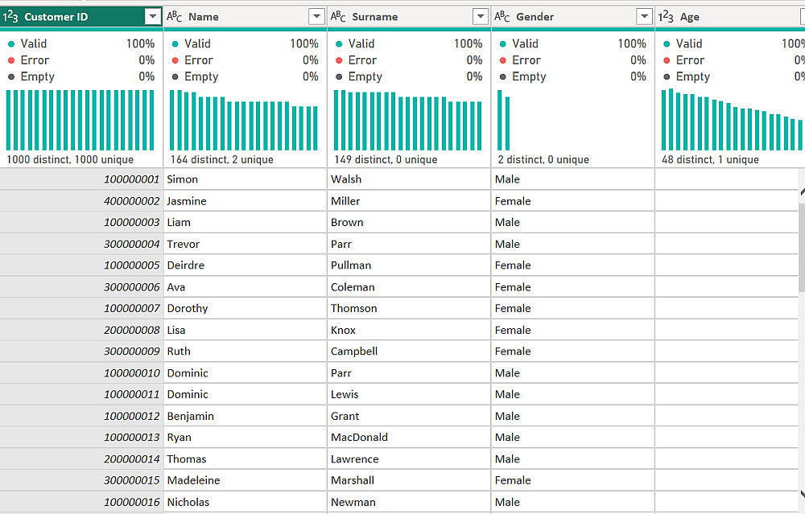Click the Surname column data type icon
This screenshot has width=805, height=514.
[x=339, y=17]
